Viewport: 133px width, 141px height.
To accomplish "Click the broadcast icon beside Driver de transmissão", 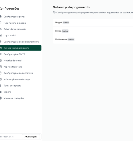I will click(1, 29).
